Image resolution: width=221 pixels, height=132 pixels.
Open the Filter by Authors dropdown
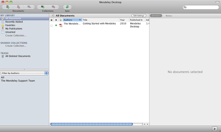[x=25, y=73]
